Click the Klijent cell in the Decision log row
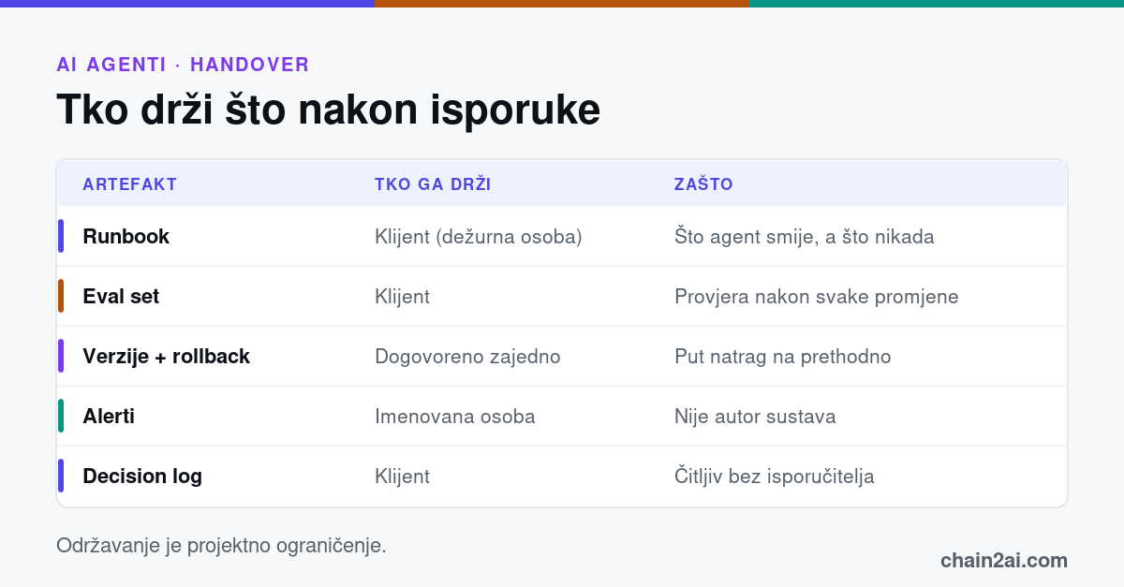The width and height of the screenshot is (1124, 587). [x=402, y=477]
